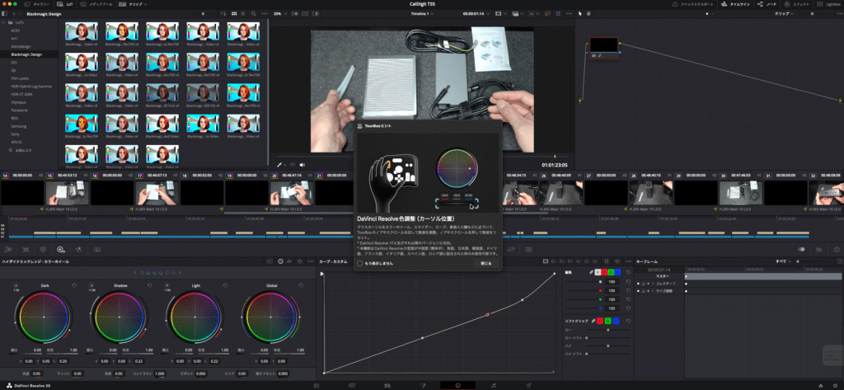Reset the Dark color wheel
The image size is (844, 390).
pyautogui.click(x=73, y=286)
